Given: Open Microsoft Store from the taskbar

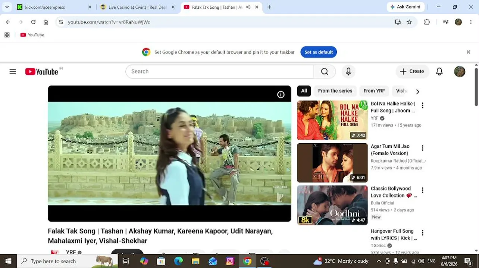Looking at the screenshot, I should click(161, 261).
